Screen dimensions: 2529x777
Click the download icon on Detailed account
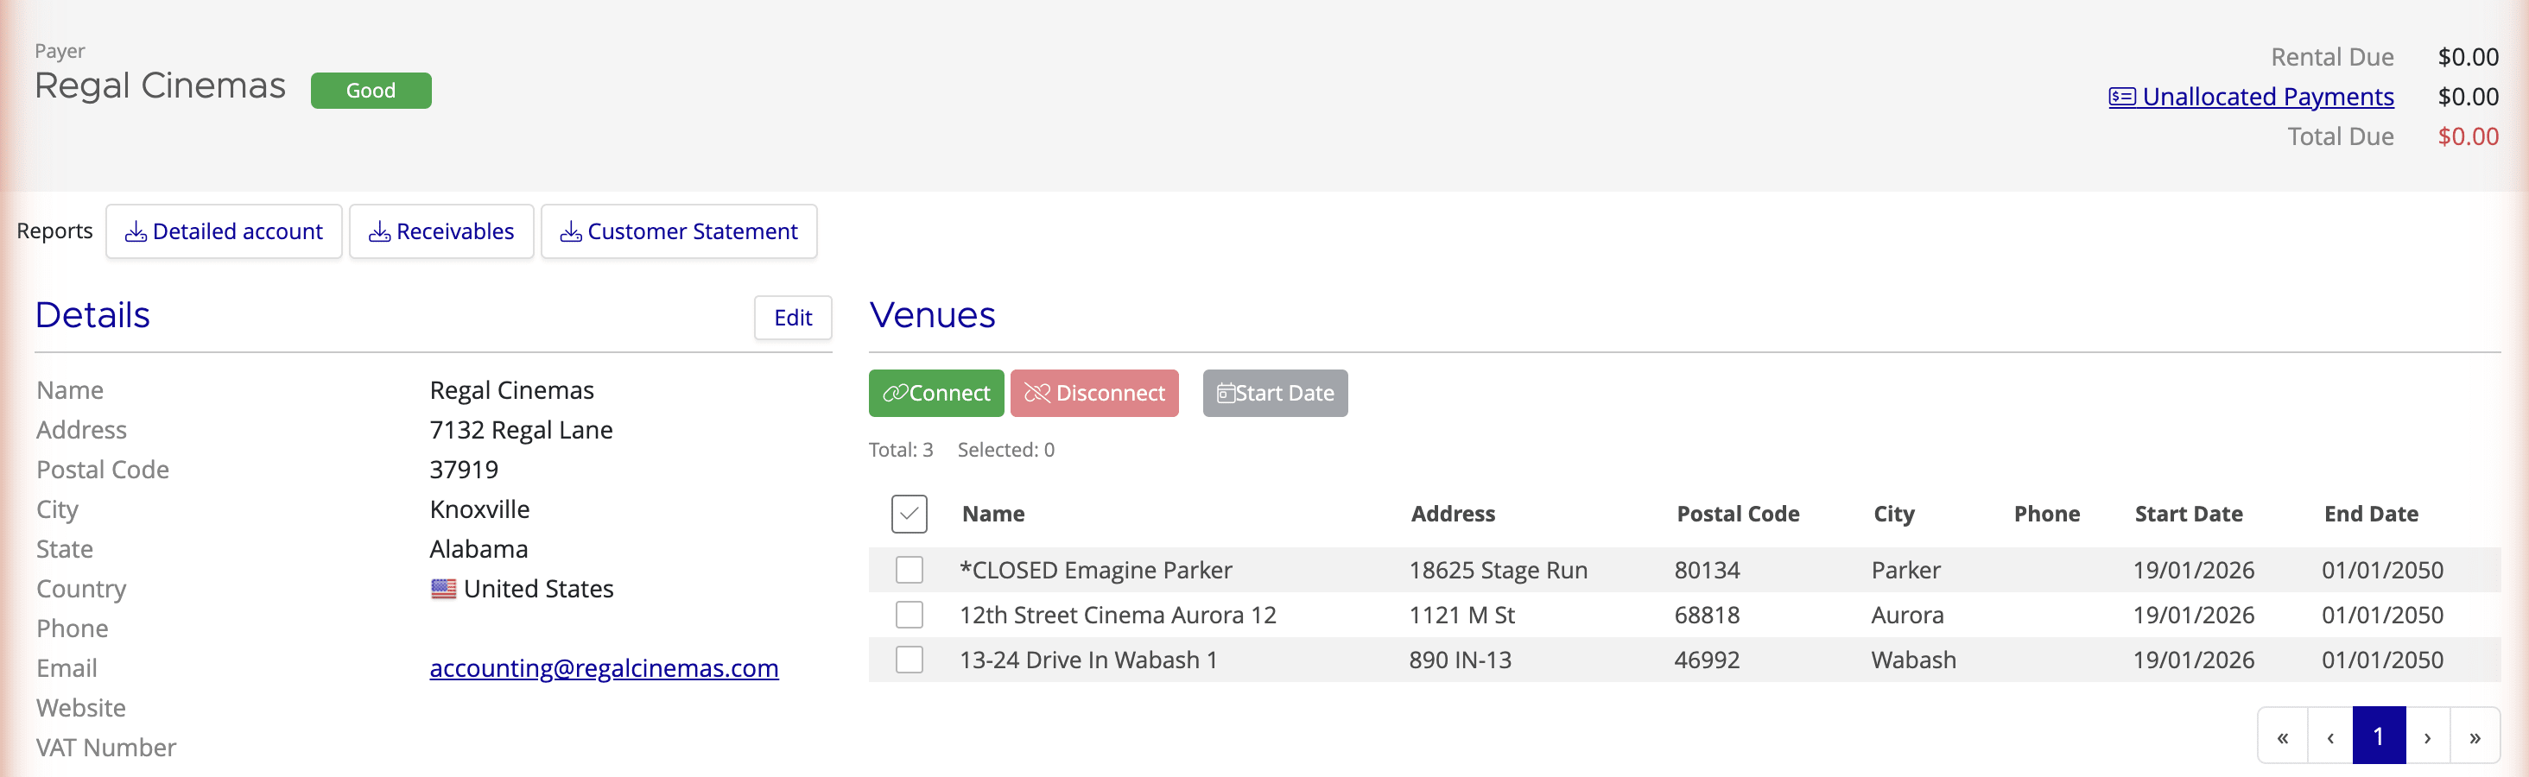136,231
